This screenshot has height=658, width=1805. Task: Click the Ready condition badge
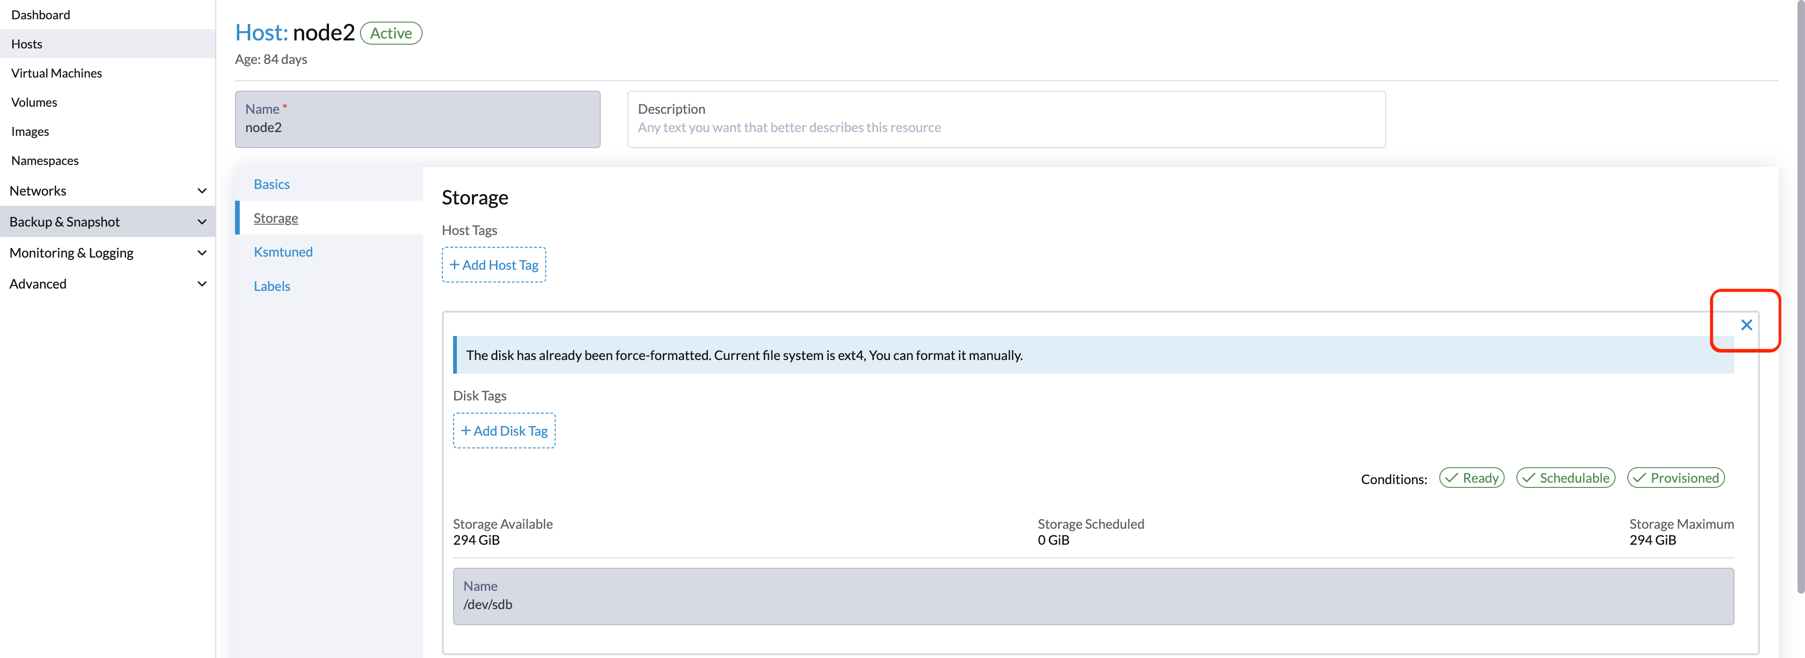[1471, 478]
